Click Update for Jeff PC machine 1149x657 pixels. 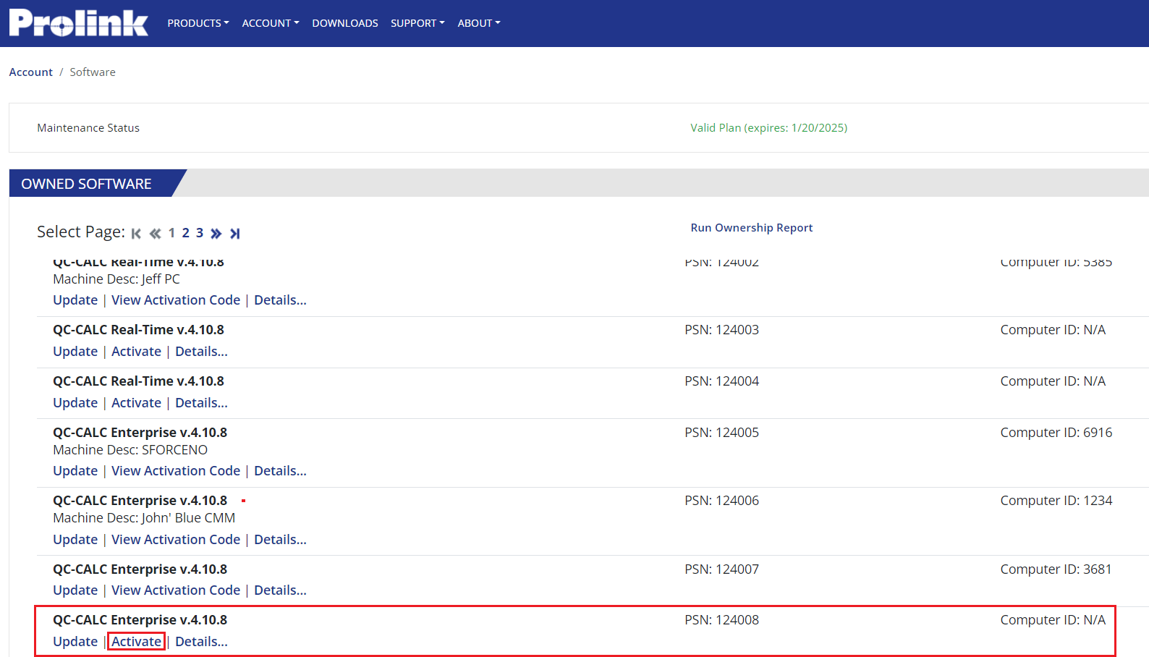(x=75, y=300)
